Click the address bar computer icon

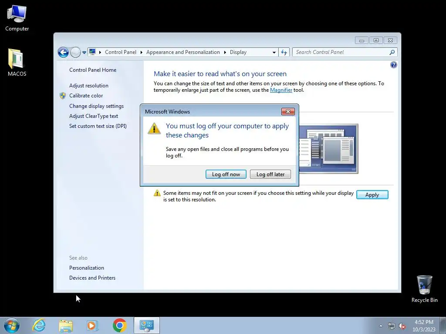(x=92, y=52)
